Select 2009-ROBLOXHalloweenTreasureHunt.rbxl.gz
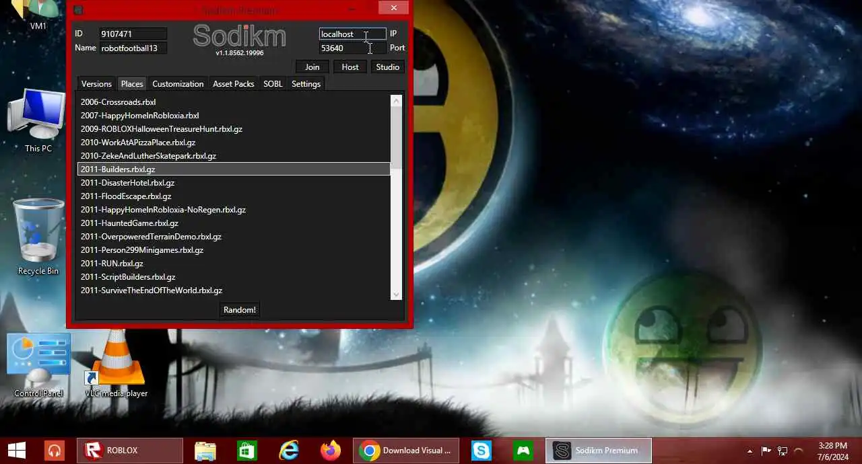 coord(234,129)
